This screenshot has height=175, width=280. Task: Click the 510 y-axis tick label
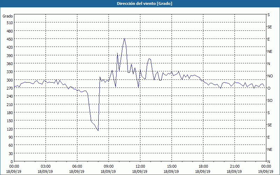(10, 23)
